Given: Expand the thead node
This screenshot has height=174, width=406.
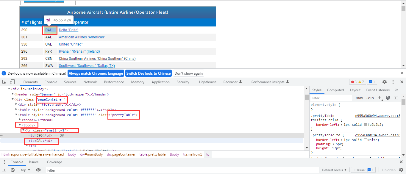Looking at the screenshot, I should pyautogui.click(x=20, y=120).
